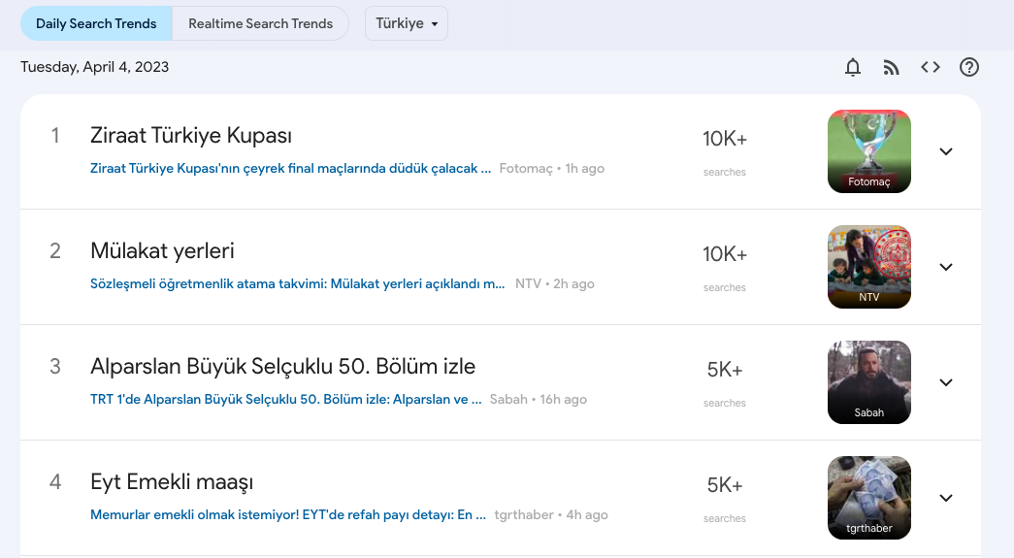Expand the Ziraat Türkiye Kupası trend
1014x558 pixels.
(x=945, y=151)
